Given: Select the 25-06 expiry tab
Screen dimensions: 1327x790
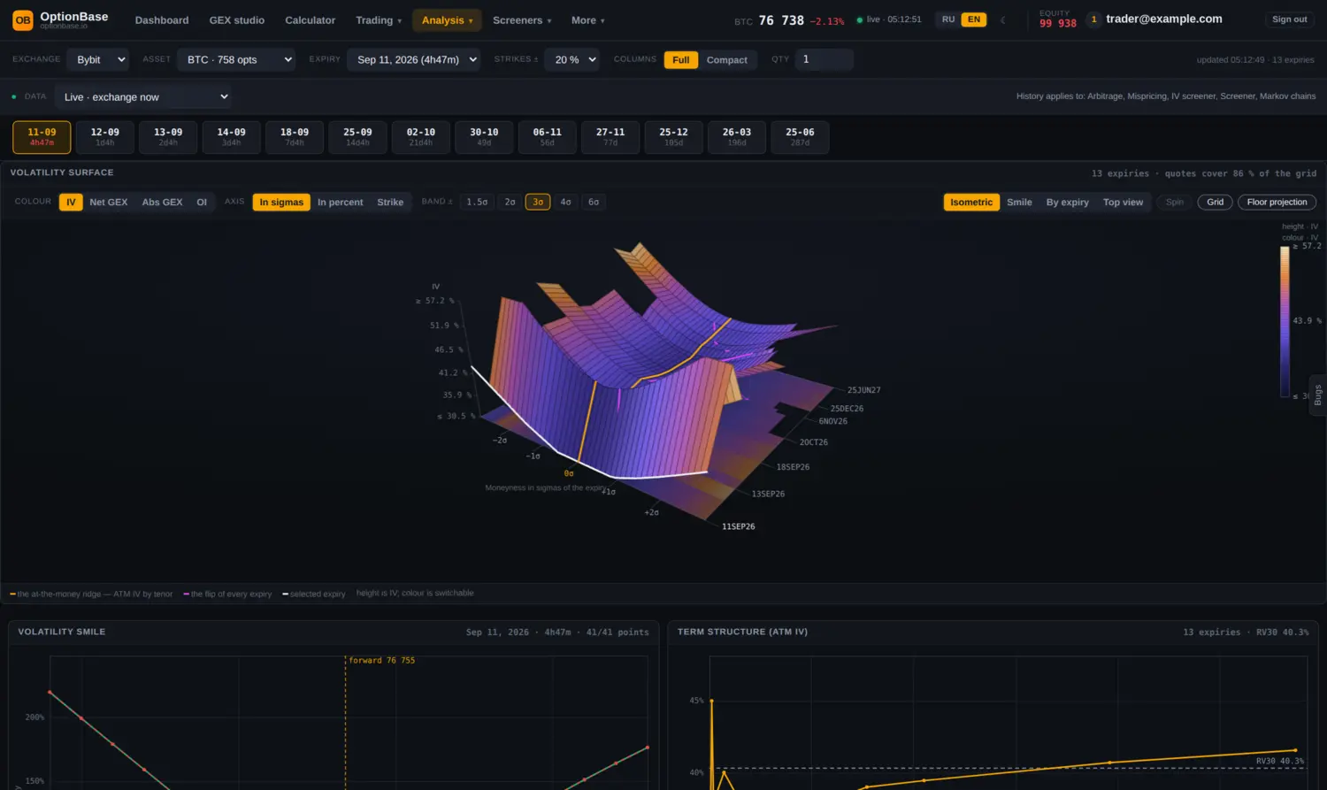Looking at the screenshot, I should click(800, 137).
